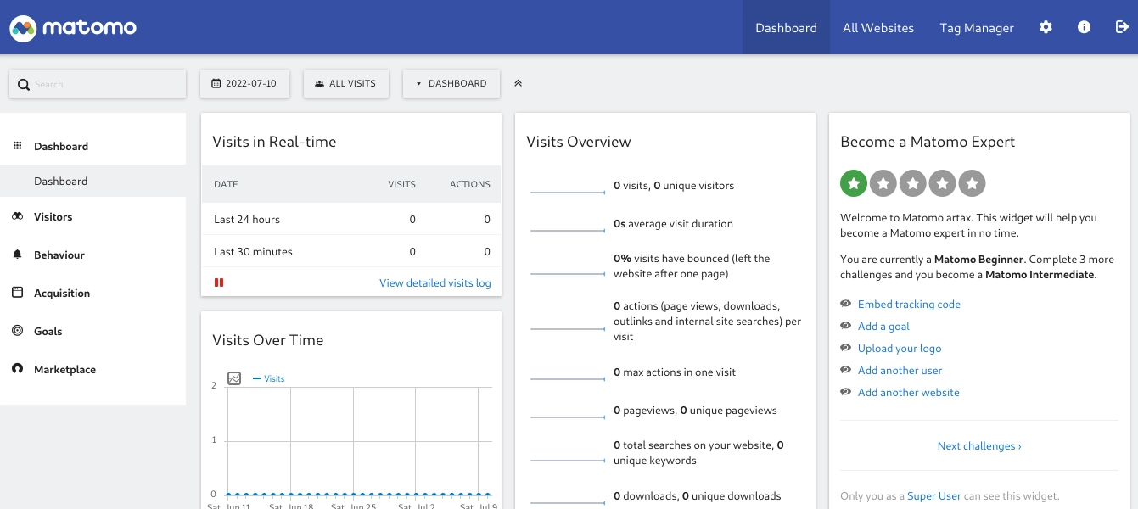This screenshot has height=509, width=1138.
Task: Toggle eye icon beside Add a goal
Action: [845, 326]
